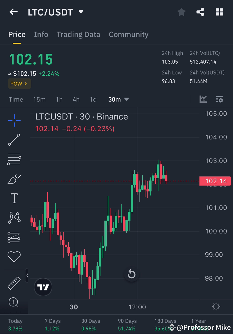The height and width of the screenshot is (334, 233).
Task: Tap the share icon in the header
Action: (200, 12)
